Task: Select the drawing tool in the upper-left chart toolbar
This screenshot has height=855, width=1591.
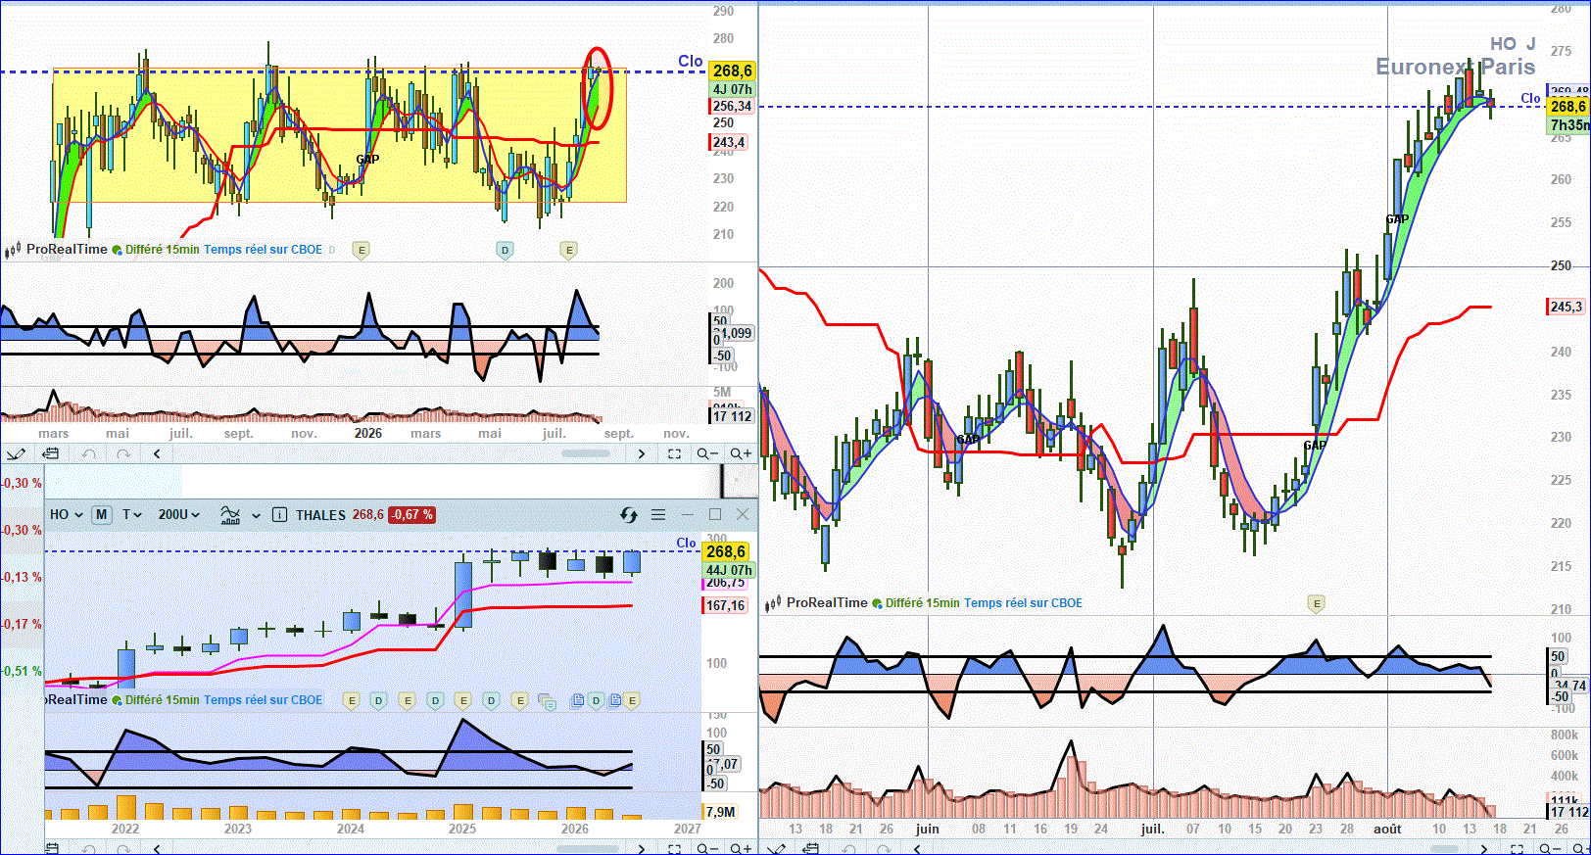Action: [x=16, y=453]
